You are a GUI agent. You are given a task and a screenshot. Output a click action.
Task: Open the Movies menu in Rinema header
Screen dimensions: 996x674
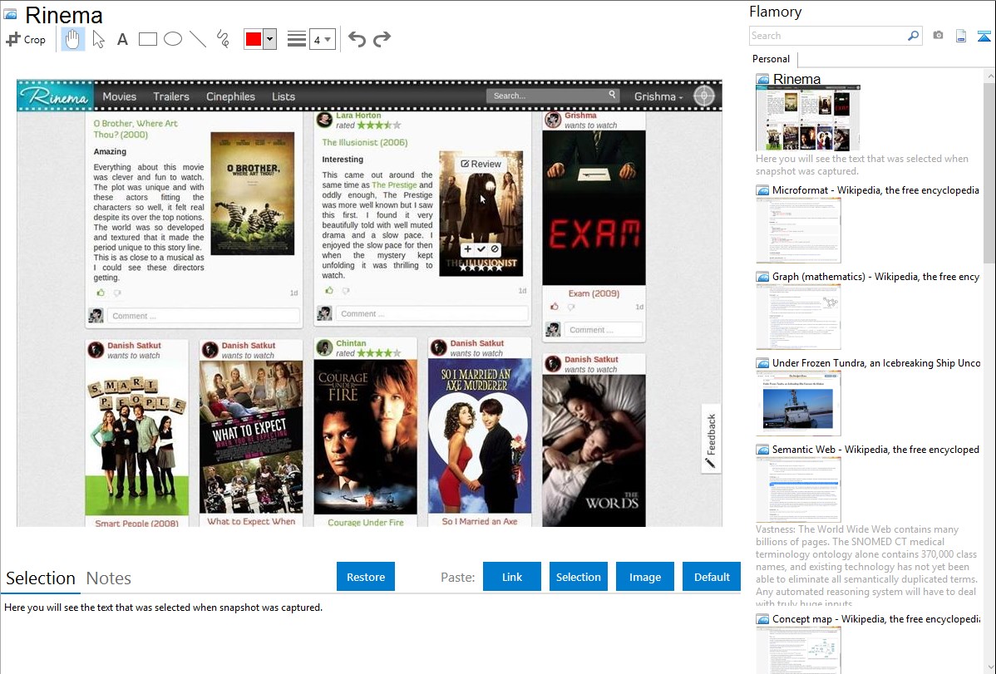120,96
